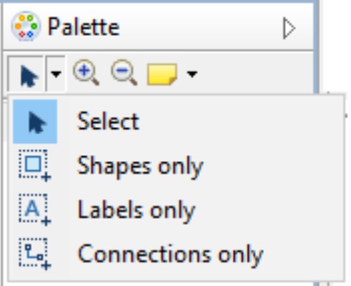Click the dotted connector Connections only icon
This screenshot has height=286, width=351.
tap(35, 254)
